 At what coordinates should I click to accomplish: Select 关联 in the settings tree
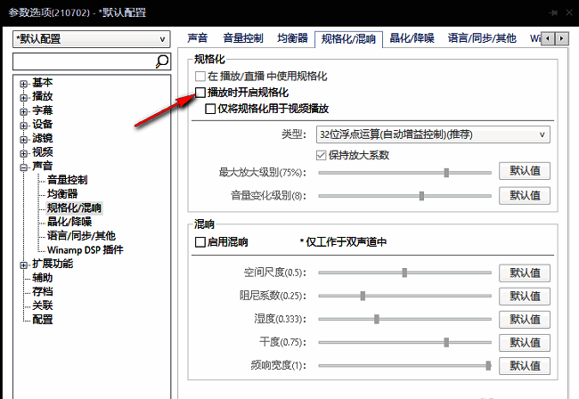42,305
